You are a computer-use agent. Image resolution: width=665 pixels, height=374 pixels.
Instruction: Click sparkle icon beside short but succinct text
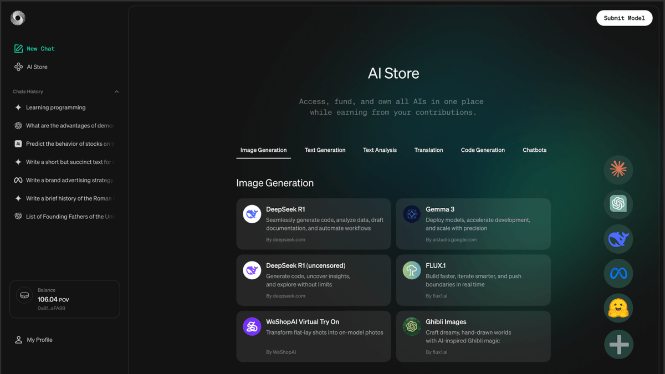click(x=18, y=162)
